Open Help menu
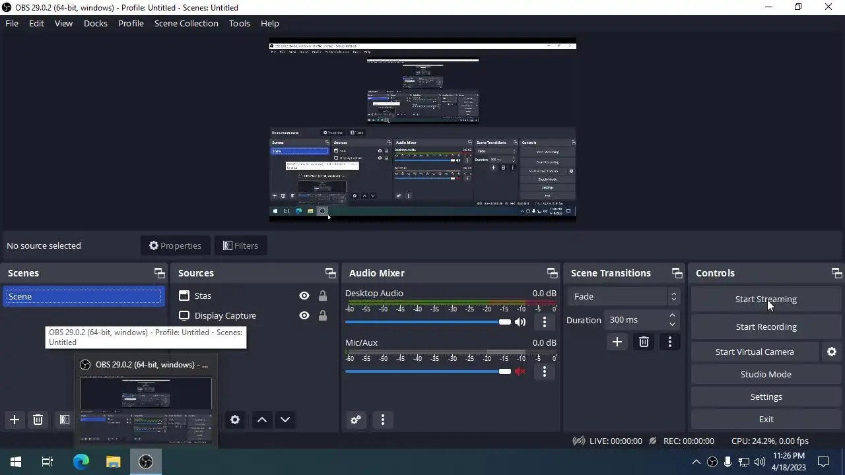 coord(270,23)
